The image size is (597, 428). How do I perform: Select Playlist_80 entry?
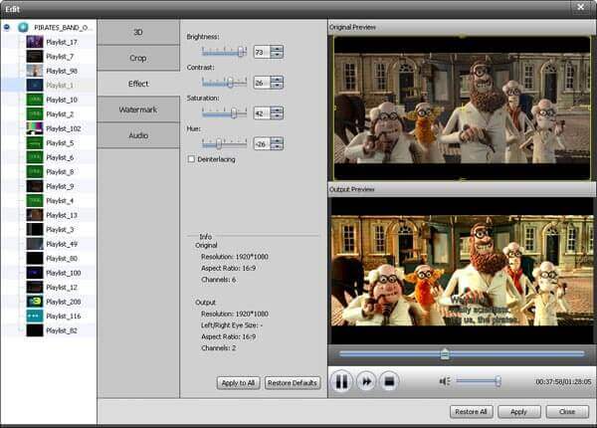[x=62, y=259]
